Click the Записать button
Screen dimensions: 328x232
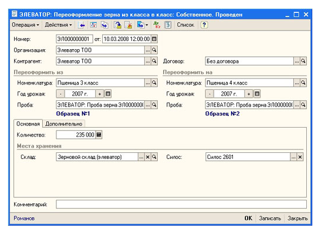[270, 219]
